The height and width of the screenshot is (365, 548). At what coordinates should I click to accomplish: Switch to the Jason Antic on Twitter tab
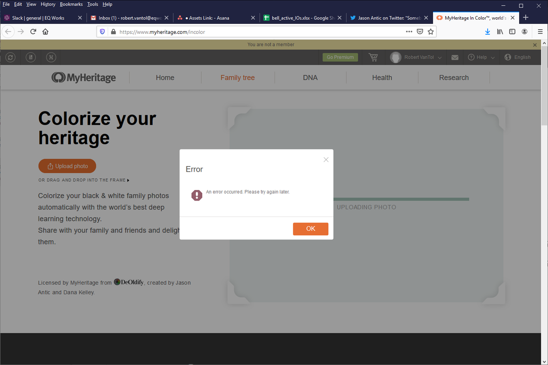[389, 18]
